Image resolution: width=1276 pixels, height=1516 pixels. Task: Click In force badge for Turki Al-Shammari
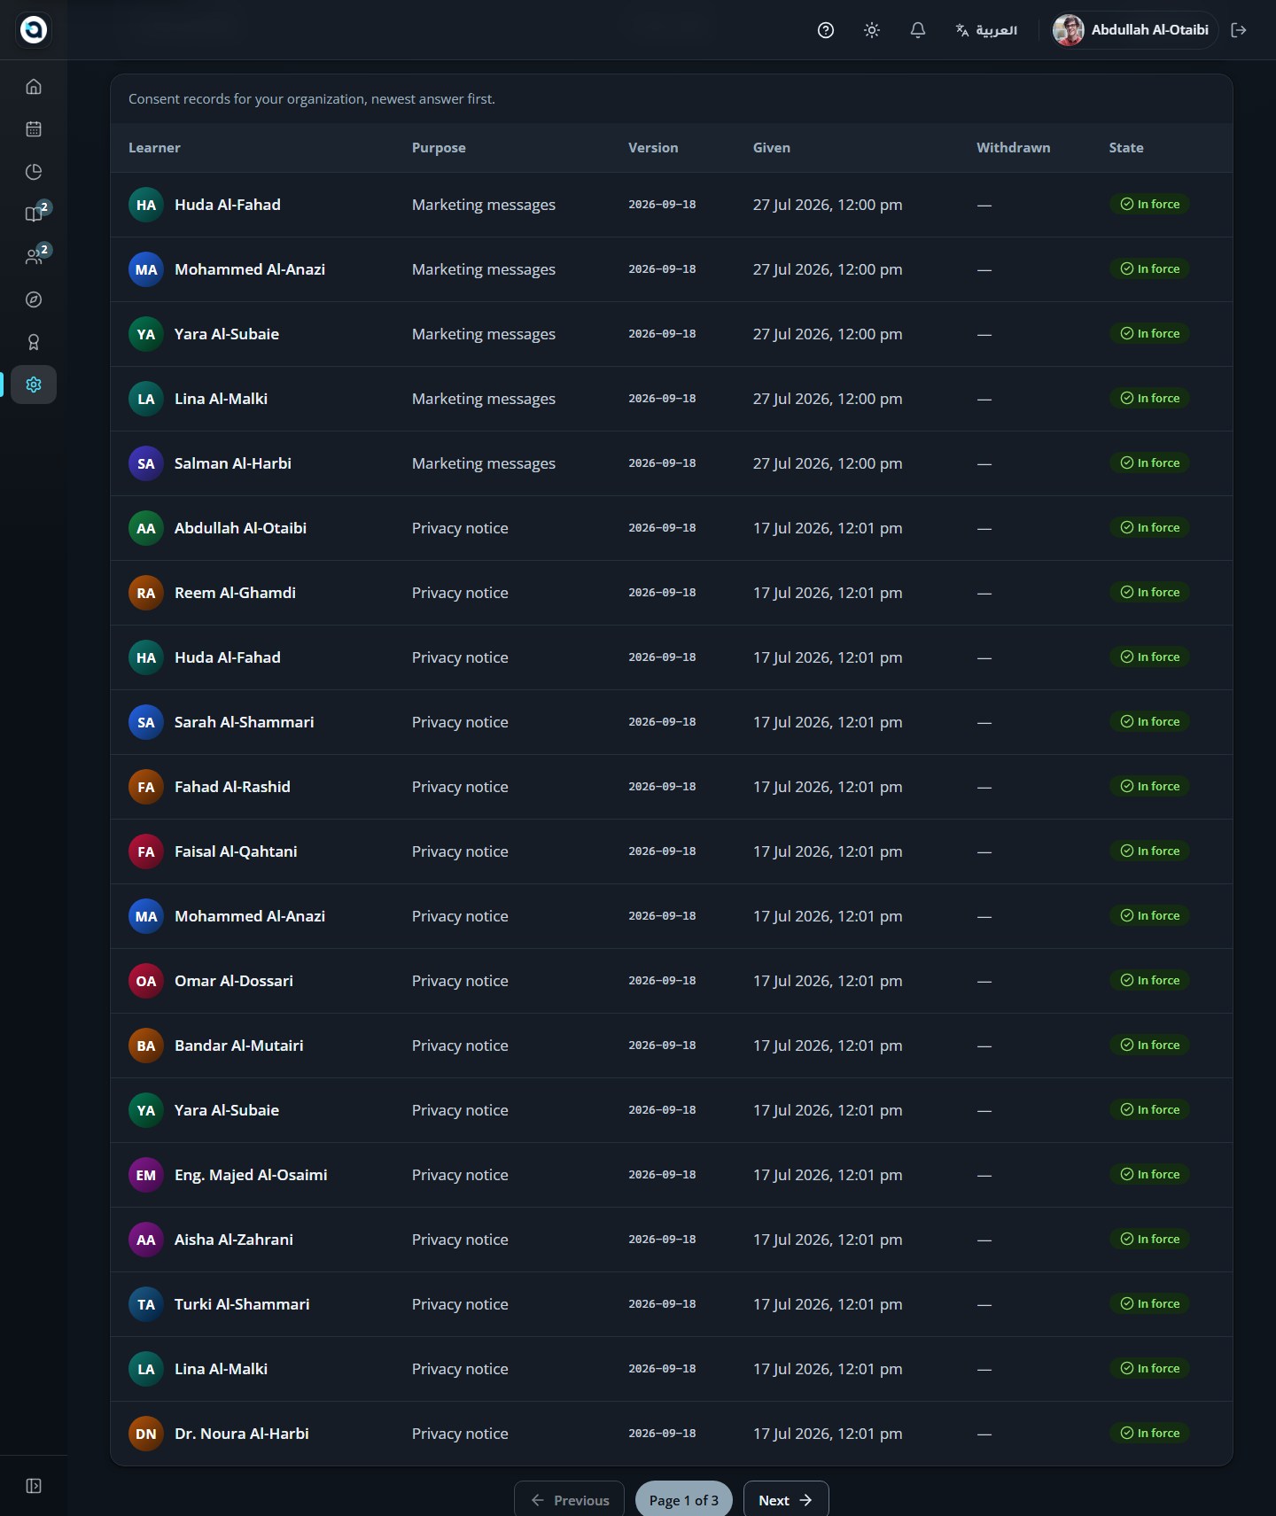[1149, 1303]
